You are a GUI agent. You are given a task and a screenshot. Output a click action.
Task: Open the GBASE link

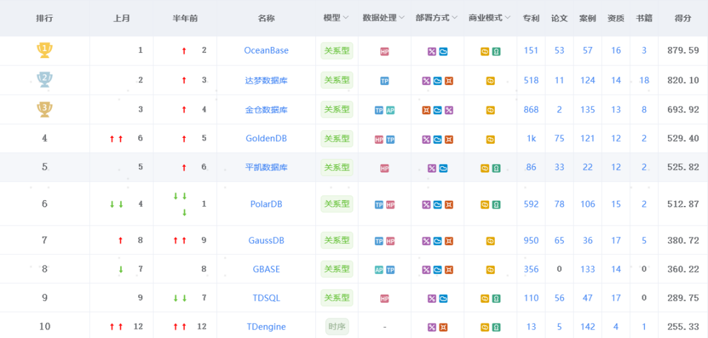pyautogui.click(x=266, y=269)
